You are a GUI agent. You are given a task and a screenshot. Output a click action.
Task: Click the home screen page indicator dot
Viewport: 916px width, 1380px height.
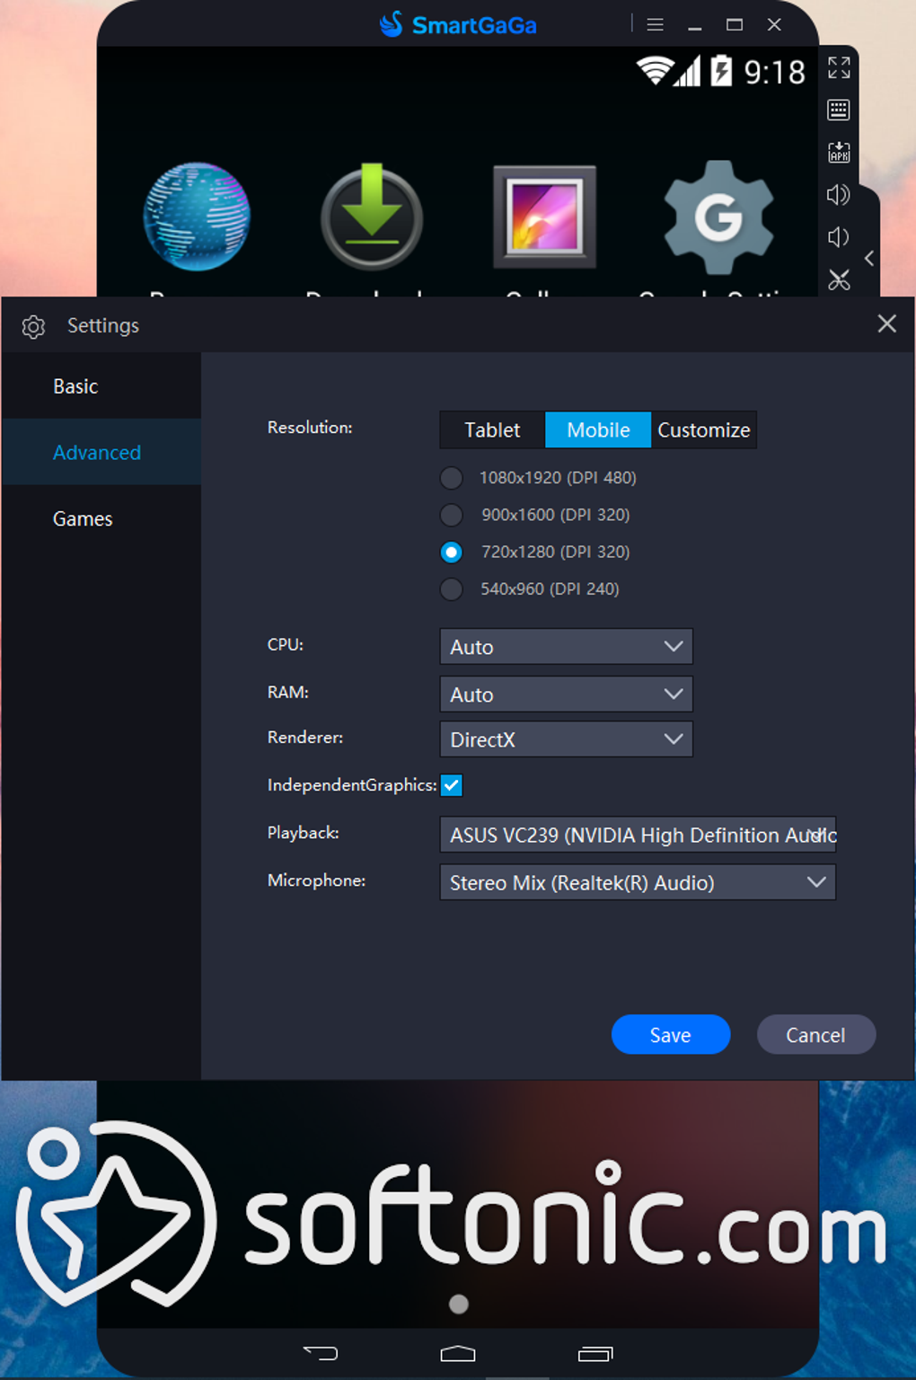pyautogui.click(x=459, y=1304)
